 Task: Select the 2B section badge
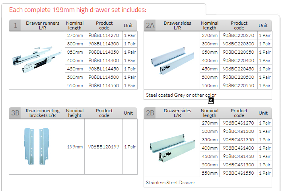150,113
